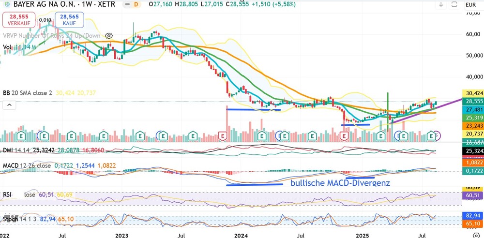Click the download arrow icon in top bar

441,4
